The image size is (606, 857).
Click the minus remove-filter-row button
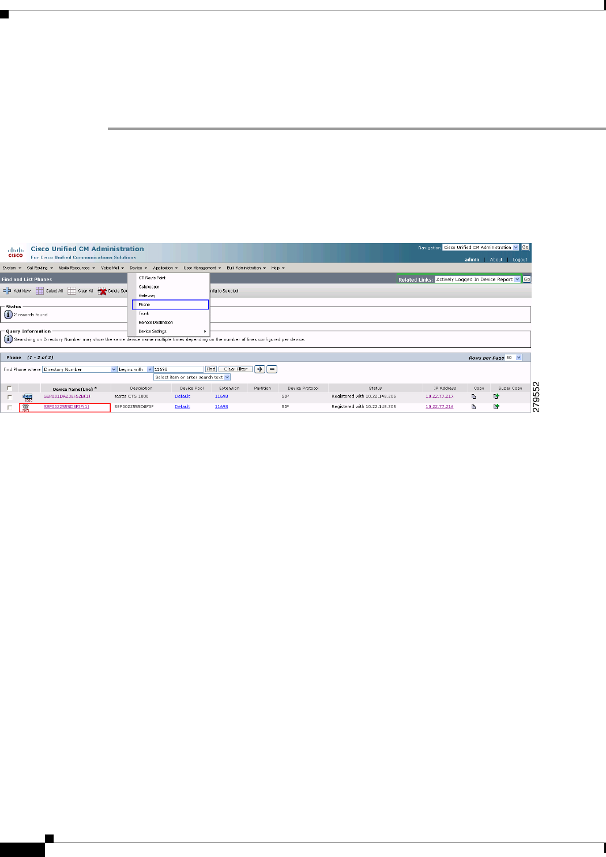click(x=272, y=369)
